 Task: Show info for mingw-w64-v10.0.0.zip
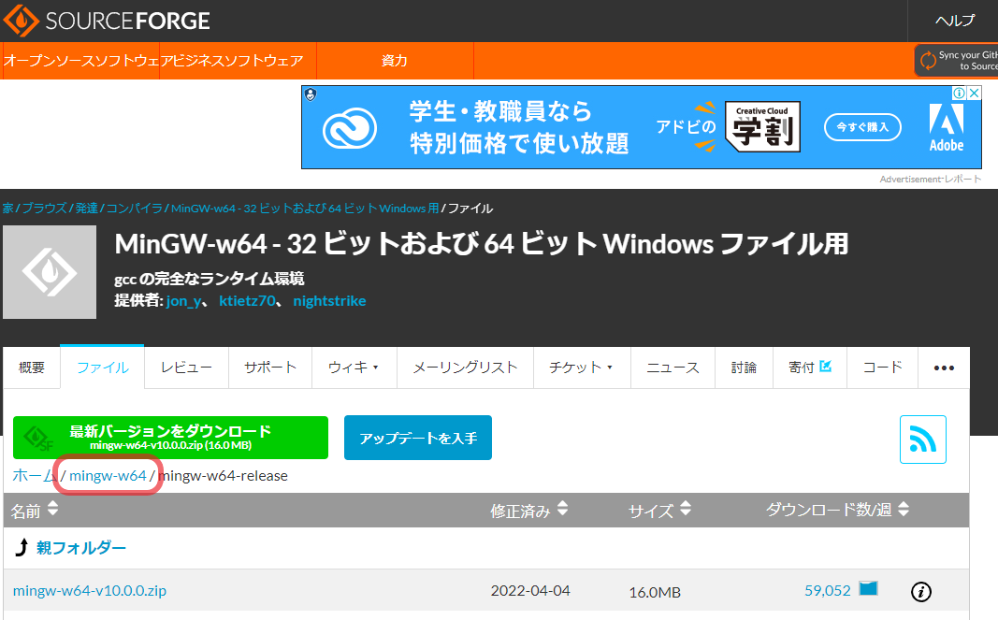click(x=921, y=591)
